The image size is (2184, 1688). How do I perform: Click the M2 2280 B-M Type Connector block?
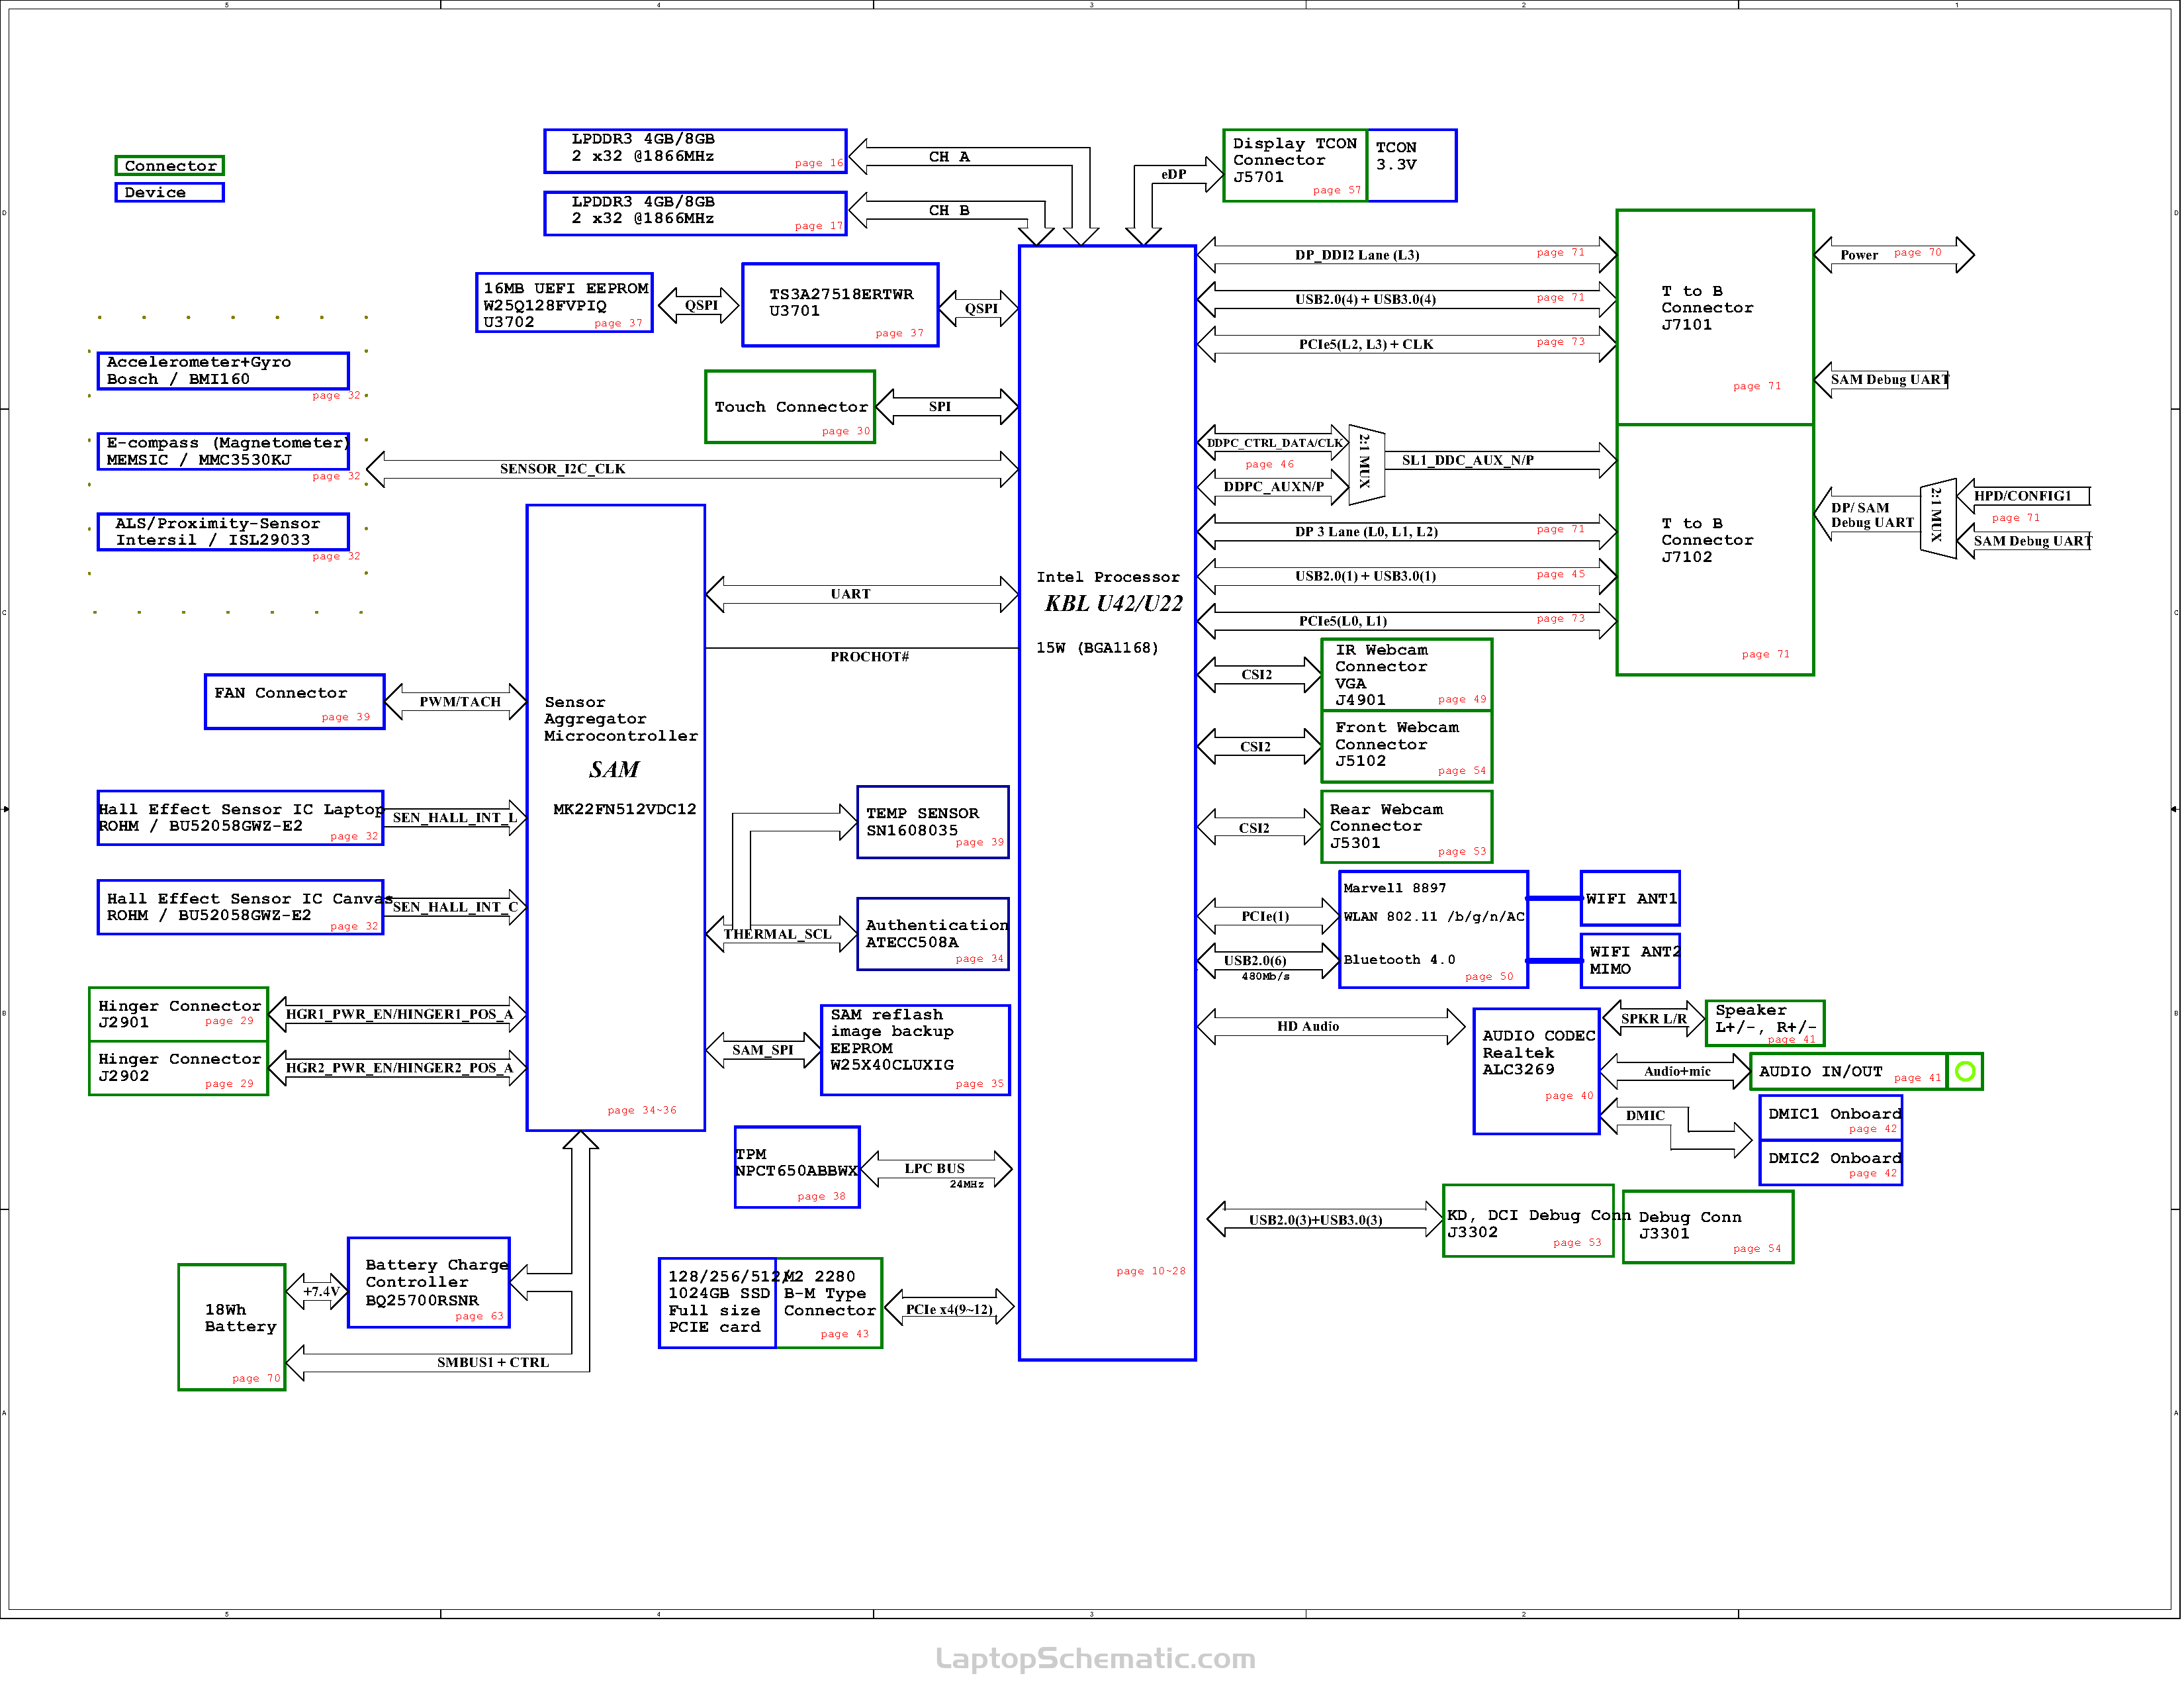click(829, 1302)
